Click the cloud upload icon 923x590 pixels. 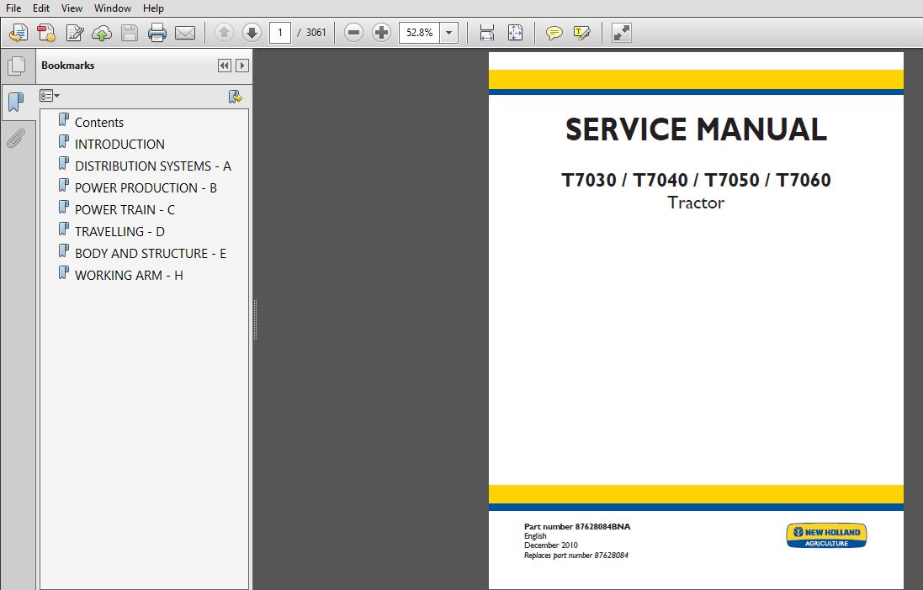[102, 33]
